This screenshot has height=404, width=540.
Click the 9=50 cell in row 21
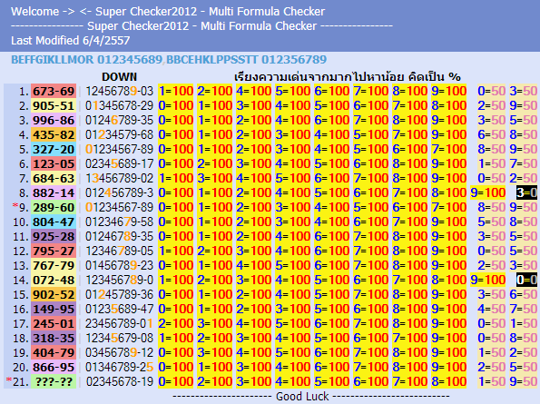(x=523, y=381)
